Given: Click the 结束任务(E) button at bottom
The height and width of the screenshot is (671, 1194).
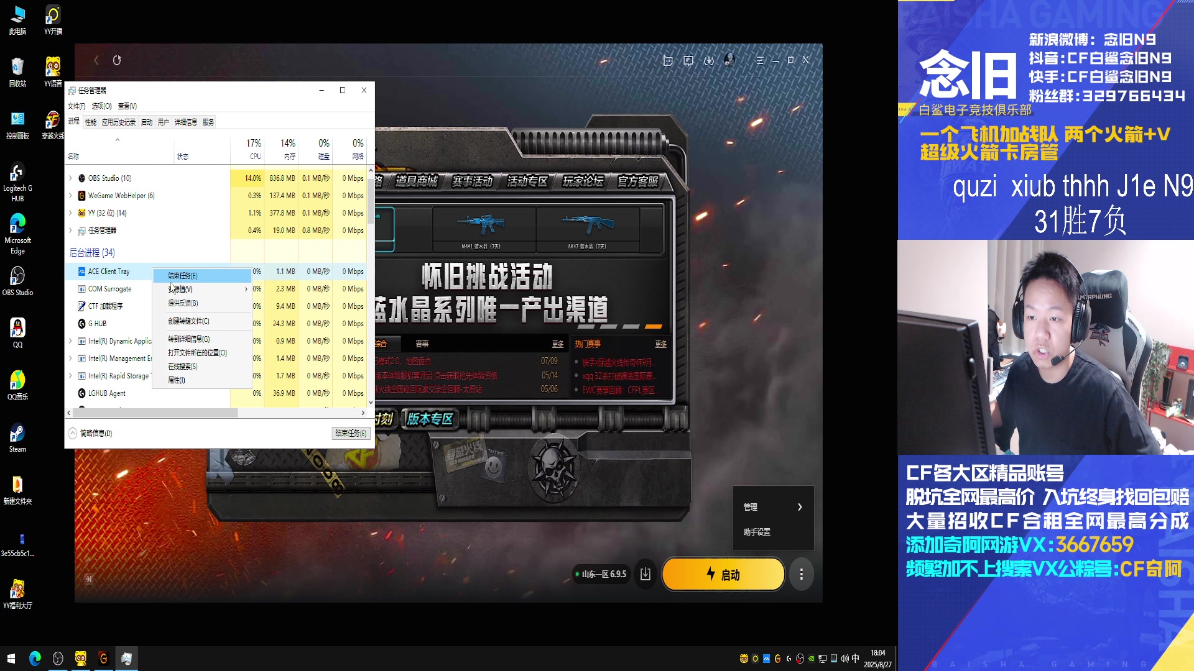Looking at the screenshot, I should (351, 433).
